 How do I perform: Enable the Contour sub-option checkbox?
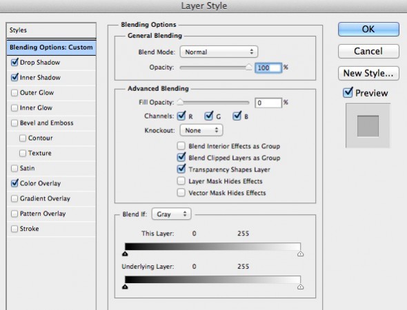[x=23, y=138]
